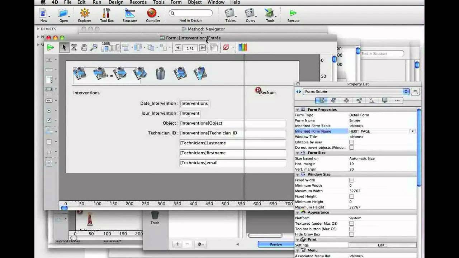Show chart icon tab in Property List
459x258 pixels.
pos(372,101)
